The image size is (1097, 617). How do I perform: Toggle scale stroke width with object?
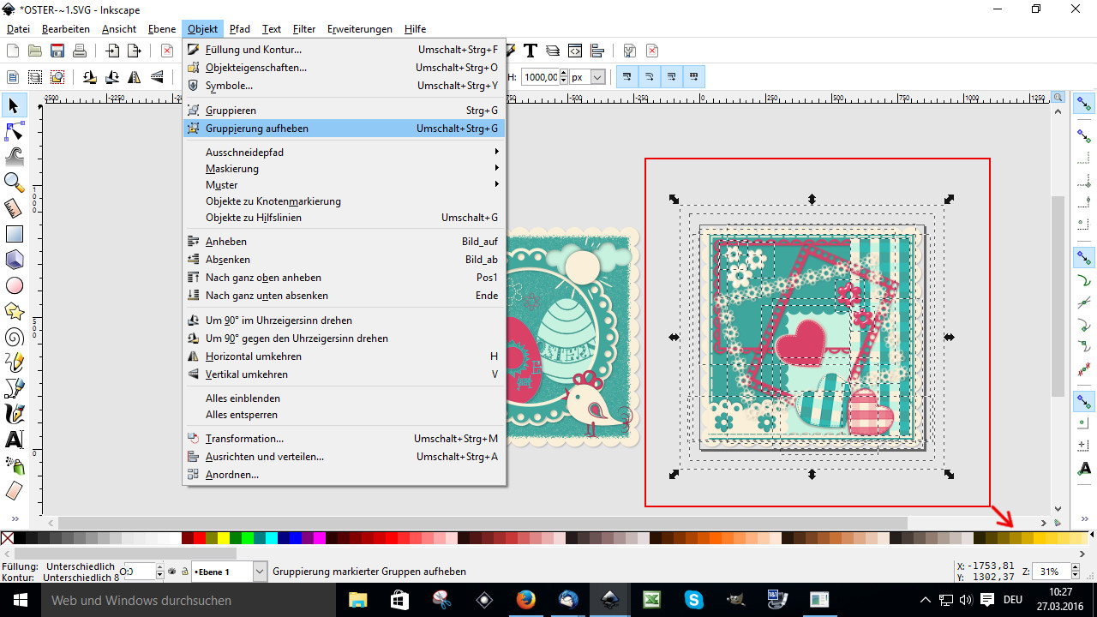click(x=628, y=77)
